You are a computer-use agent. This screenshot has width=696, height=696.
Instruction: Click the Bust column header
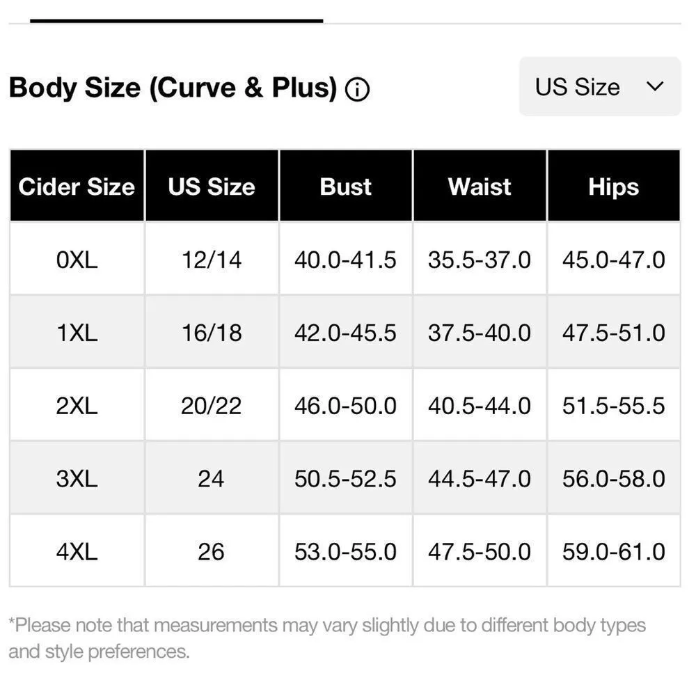(x=346, y=187)
